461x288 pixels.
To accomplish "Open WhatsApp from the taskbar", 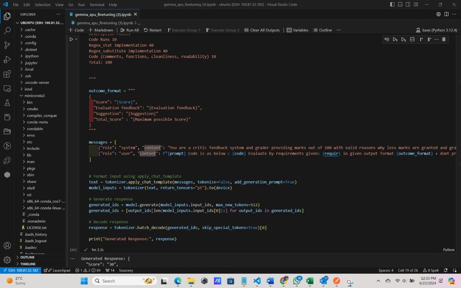I will (297, 281).
